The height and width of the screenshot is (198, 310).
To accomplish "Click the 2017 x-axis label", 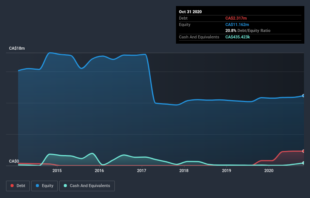I will click(142, 171).
